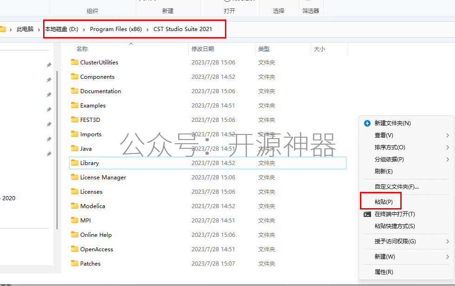Click the MPI folder name
The image size is (455, 286).
coord(85,221)
